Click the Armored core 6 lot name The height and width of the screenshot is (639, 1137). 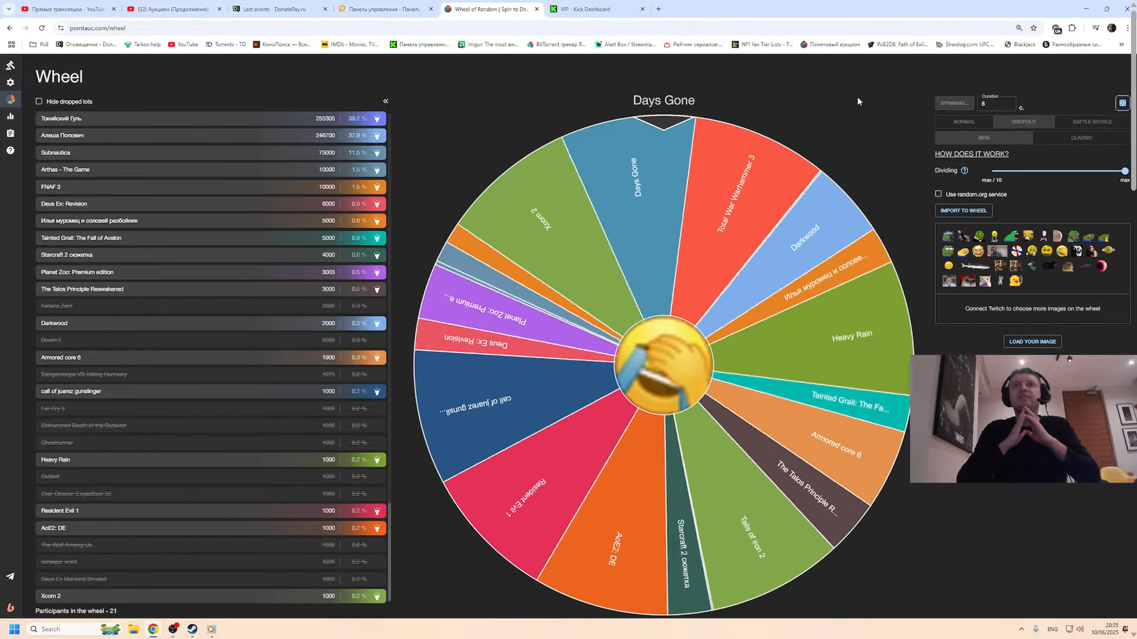pos(61,358)
